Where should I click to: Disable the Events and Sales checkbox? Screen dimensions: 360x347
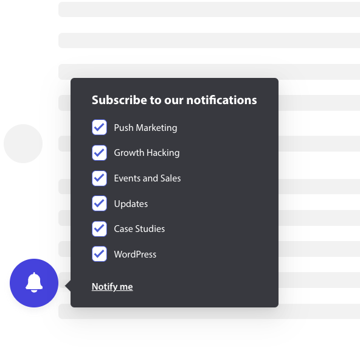pos(99,178)
